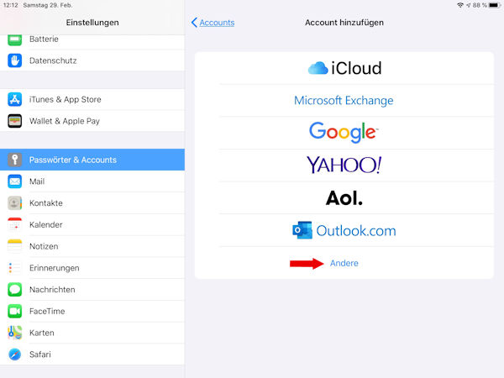Open the iTunes & App Store icon
The width and height of the screenshot is (504, 378).
point(14,99)
